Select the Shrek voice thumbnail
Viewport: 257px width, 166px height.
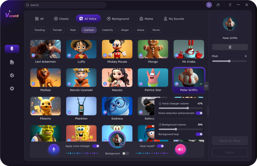(45, 133)
